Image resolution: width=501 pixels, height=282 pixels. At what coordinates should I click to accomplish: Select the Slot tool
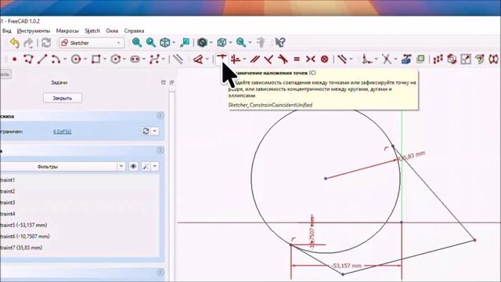[135, 60]
